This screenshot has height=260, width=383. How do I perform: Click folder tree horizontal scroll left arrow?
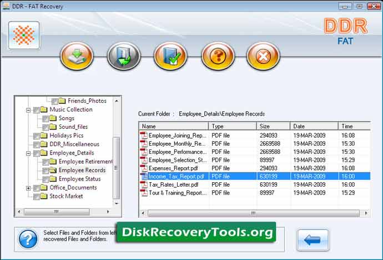tap(19, 212)
